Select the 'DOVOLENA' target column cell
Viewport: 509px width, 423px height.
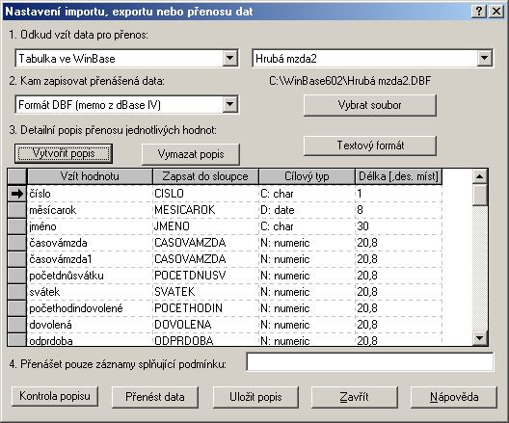205,325
